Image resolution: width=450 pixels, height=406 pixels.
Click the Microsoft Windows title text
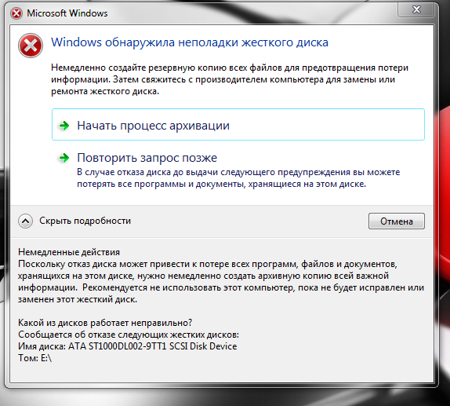[x=67, y=13]
